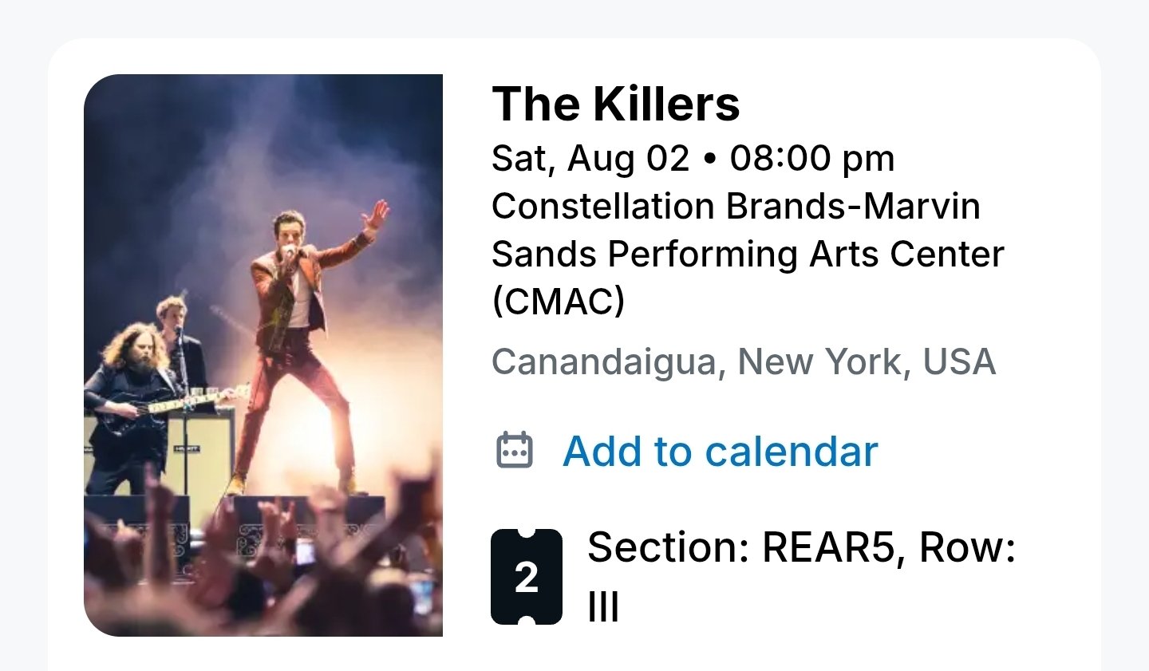Viewport: 1149px width, 671px height.
Task: Click empty white area of event card
Action: [1053, 447]
